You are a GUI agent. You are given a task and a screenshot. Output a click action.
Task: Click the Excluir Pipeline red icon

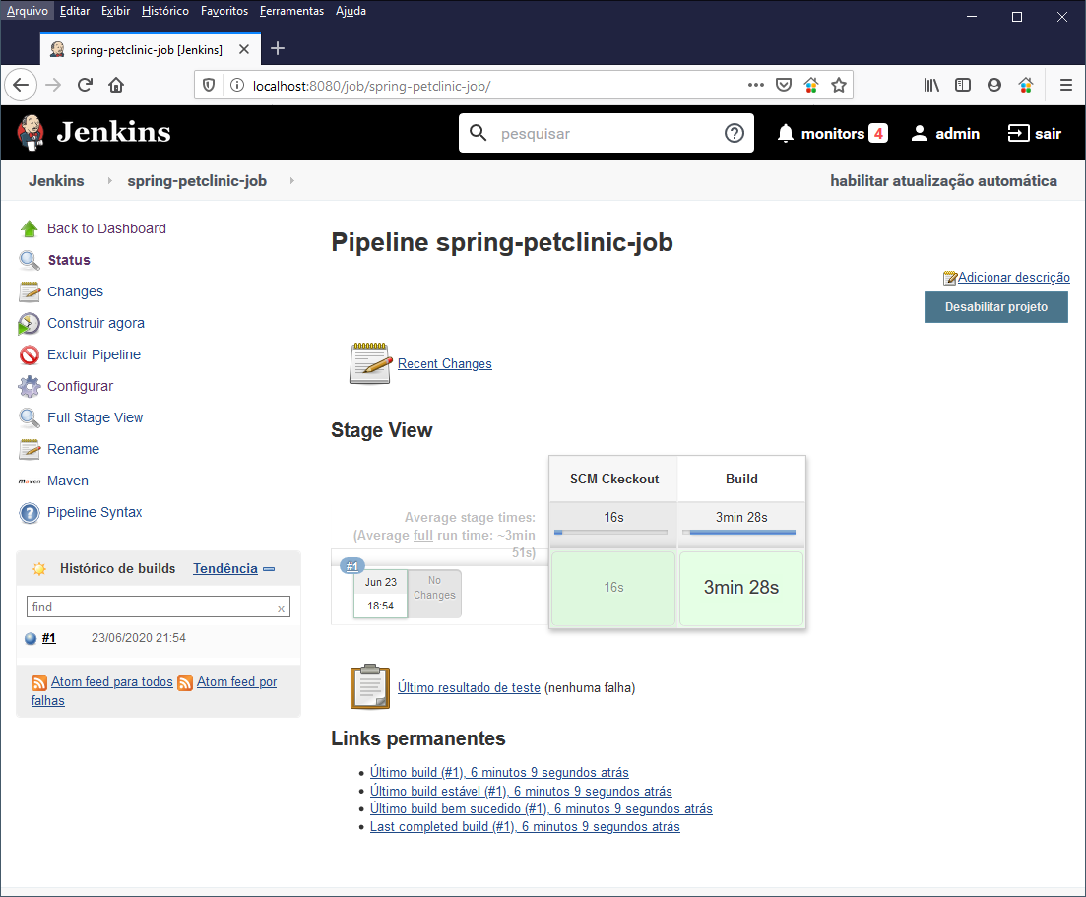[29, 355]
